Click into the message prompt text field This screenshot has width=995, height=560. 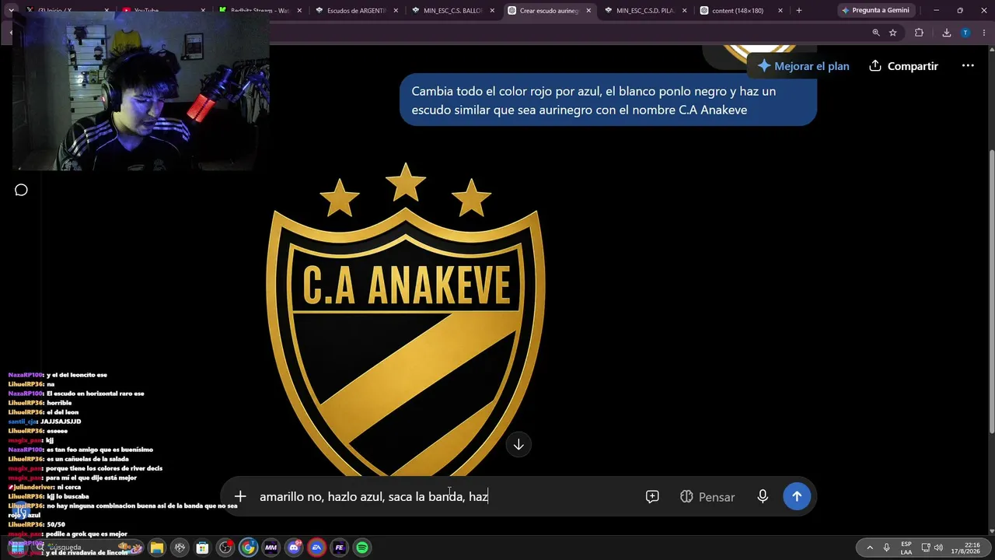[x=447, y=496]
